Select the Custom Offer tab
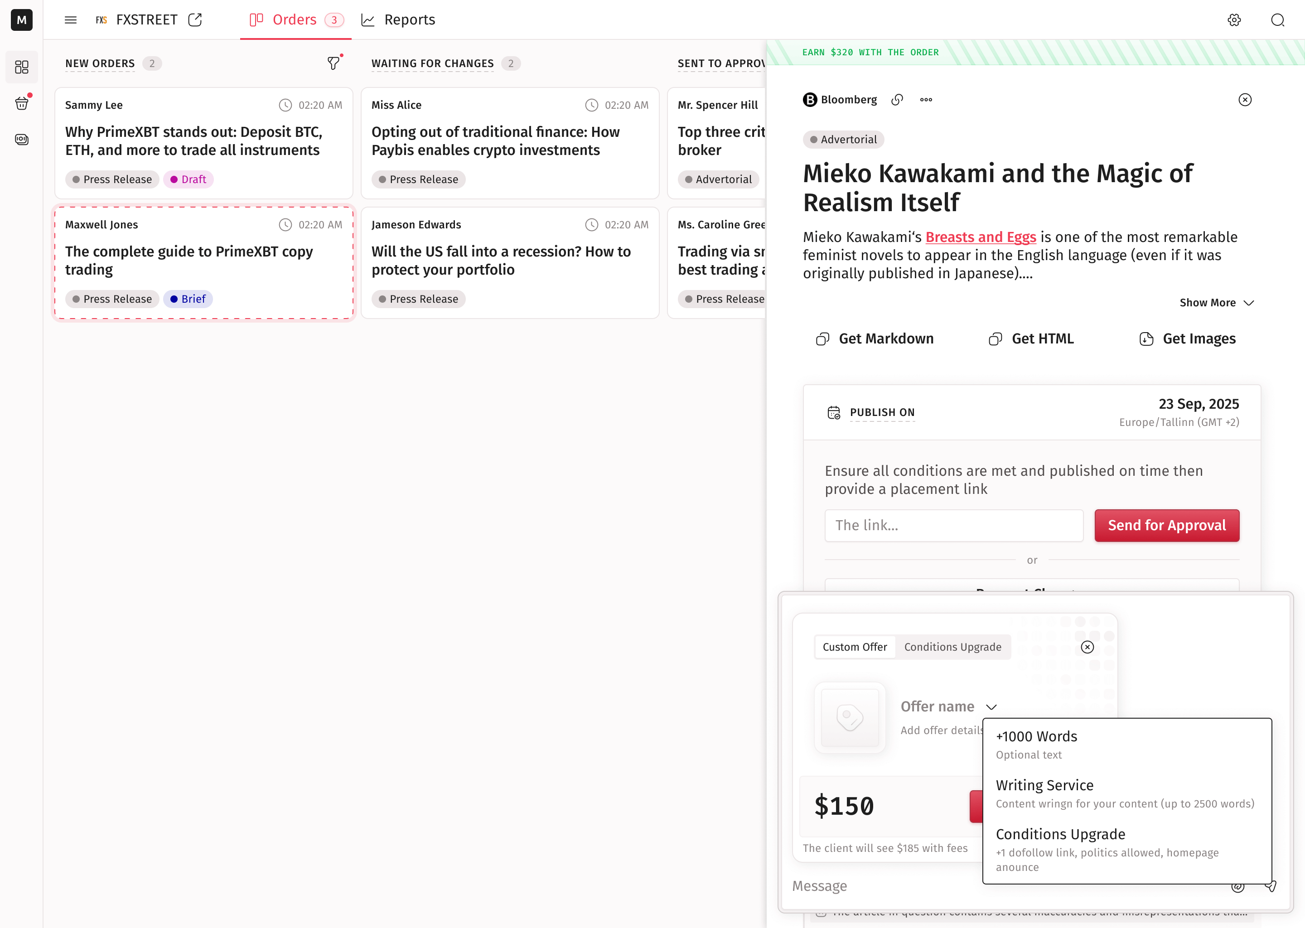Image resolution: width=1305 pixels, height=928 pixels. [x=855, y=647]
